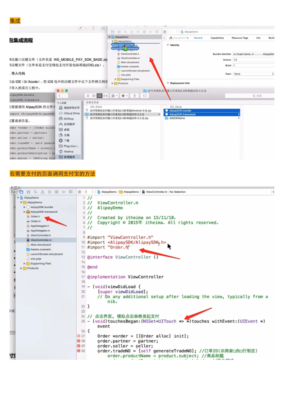Click the related items grid icon above the code editor
The width and height of the screenshot is (284, 402).
(80, 192)
